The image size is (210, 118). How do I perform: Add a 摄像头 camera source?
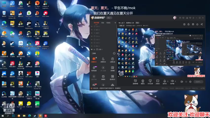tap(143, 82)
